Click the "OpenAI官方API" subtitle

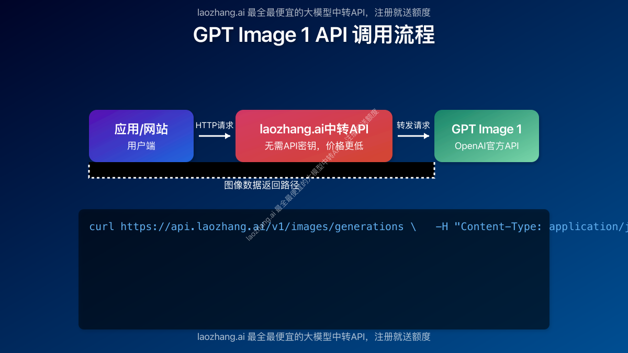pyautogui.click(x=487, y=146)
